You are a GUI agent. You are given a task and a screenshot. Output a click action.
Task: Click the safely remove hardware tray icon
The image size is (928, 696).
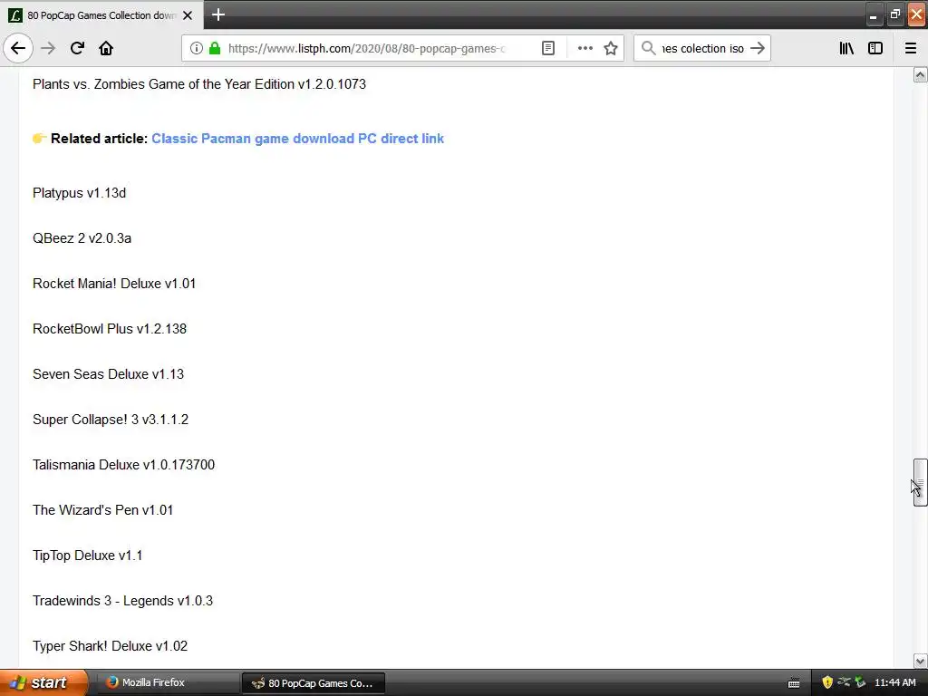(x=860, y=682)
